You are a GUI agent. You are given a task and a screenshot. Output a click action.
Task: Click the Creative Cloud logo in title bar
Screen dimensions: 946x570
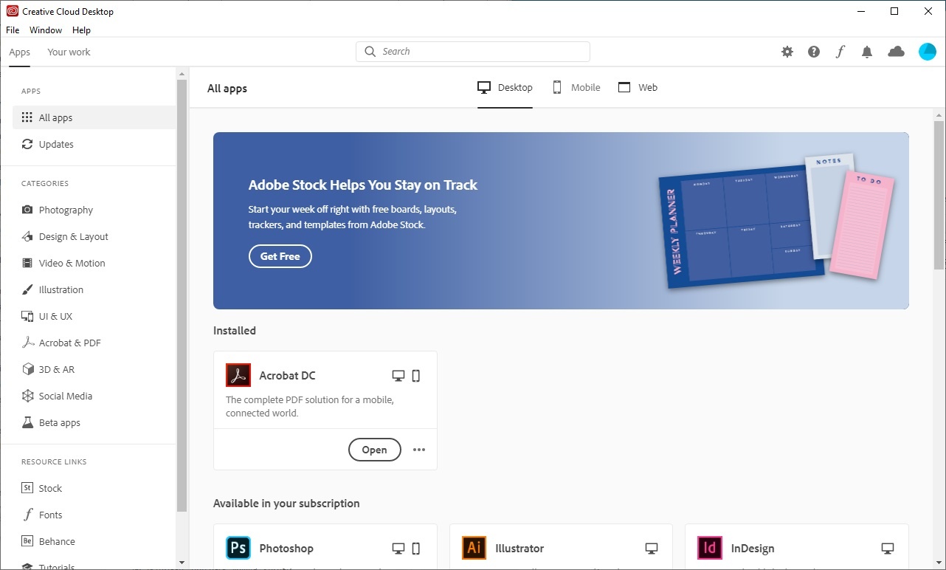[12, 11]
